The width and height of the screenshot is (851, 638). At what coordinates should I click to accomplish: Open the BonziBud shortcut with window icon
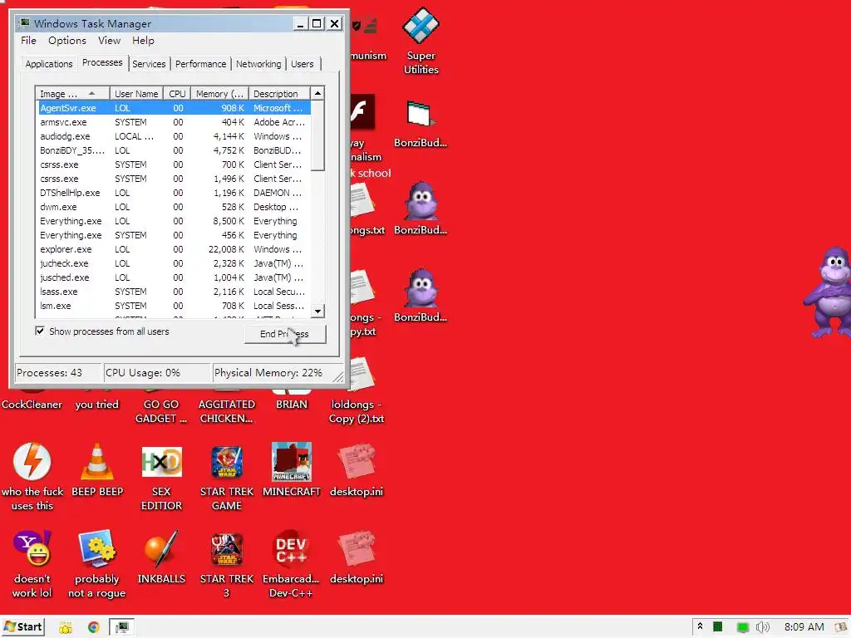[421, 125]
